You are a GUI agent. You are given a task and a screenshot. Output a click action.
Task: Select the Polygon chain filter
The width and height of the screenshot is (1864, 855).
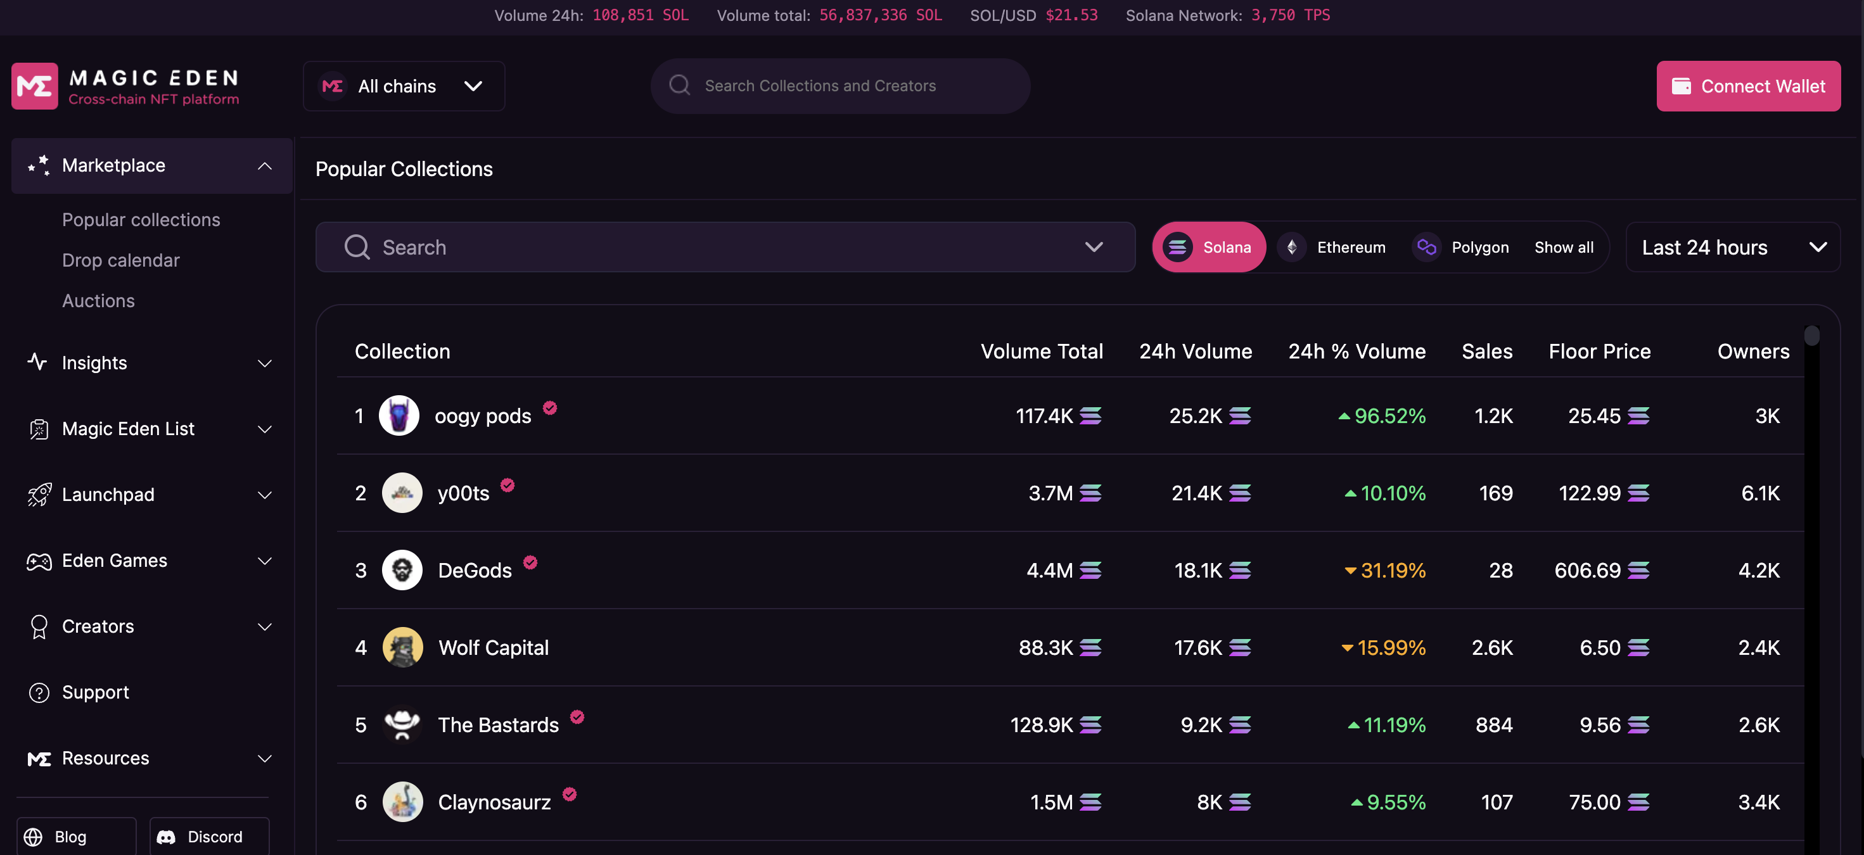(x=1460, y=248)
